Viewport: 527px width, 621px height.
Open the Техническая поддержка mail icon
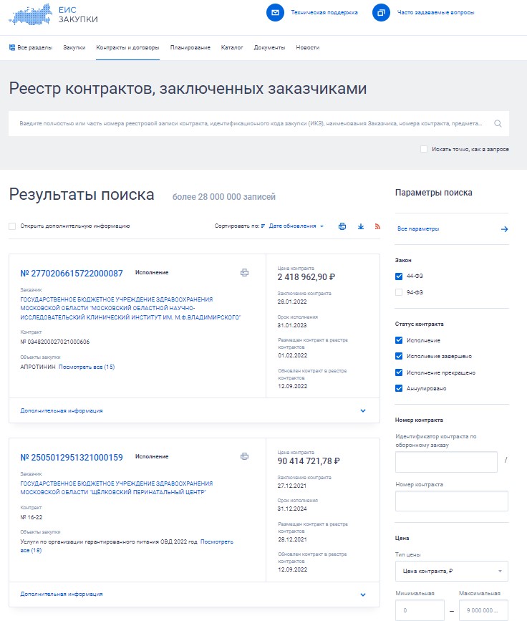[275, 13]
